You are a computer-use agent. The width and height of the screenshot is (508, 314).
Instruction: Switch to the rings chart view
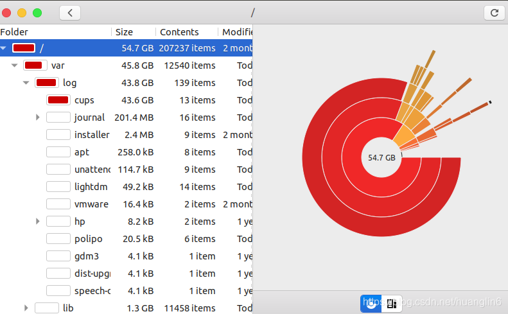371,304
